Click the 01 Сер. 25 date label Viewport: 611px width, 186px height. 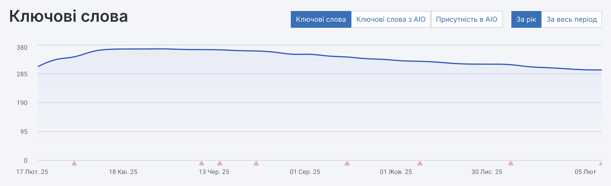click(305, 172)
